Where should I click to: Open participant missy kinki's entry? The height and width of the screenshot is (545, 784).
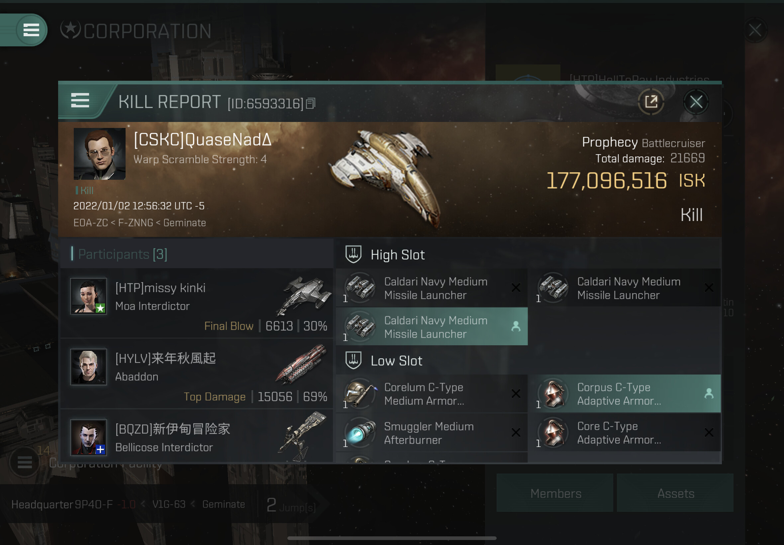tap(197, 303)
